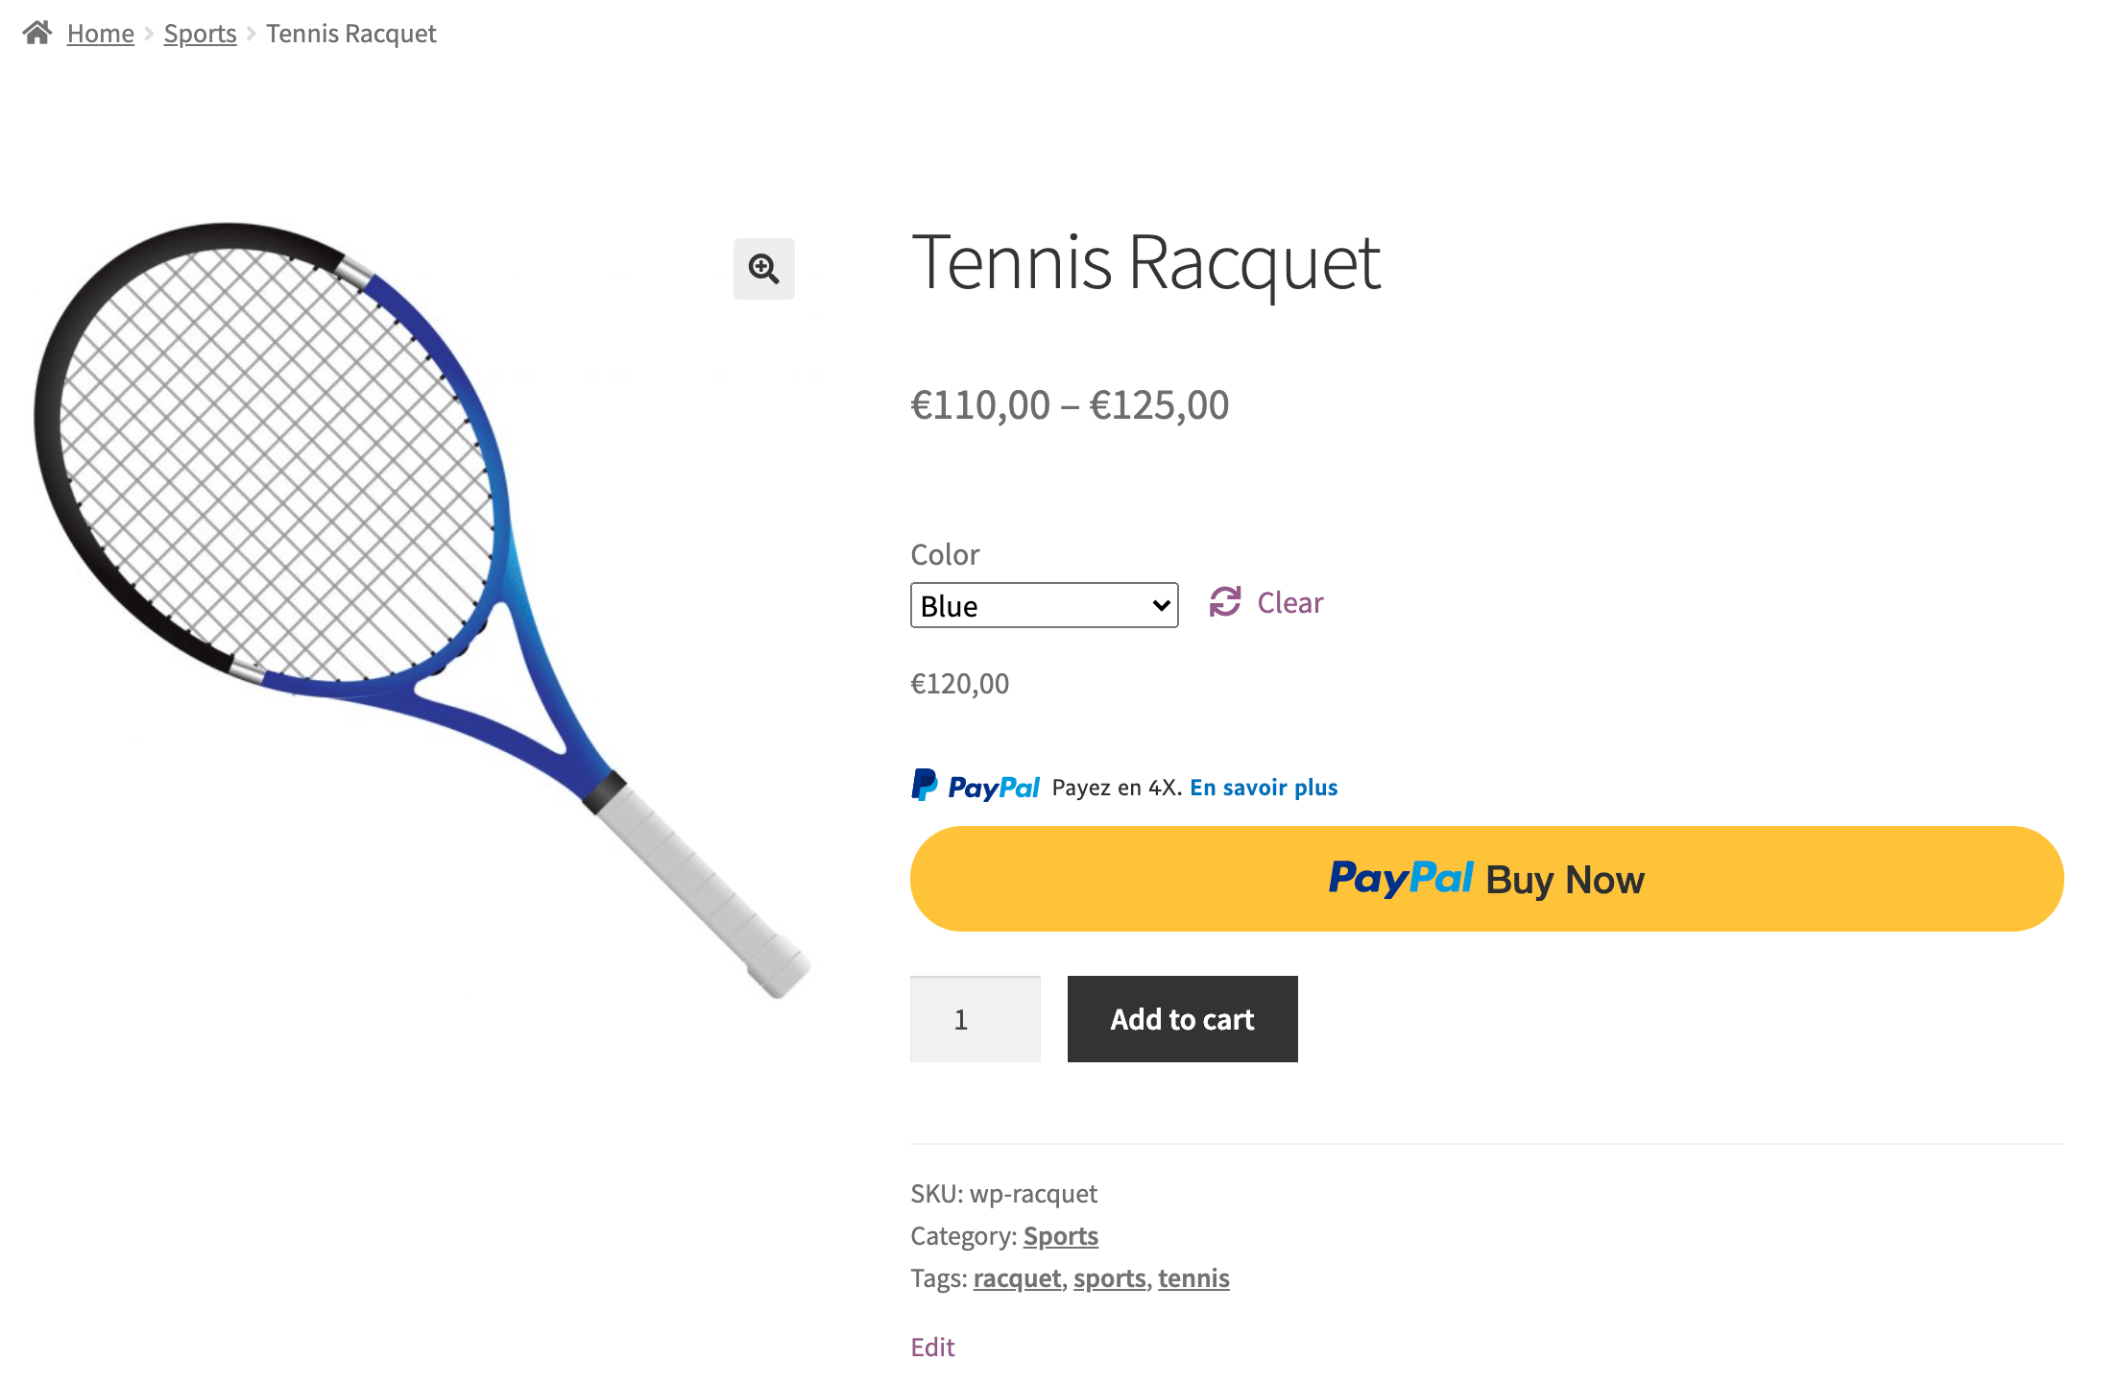Click the Edit product link
Viewport: 2120px width, 1385px height.
[x=932, y=1347]
